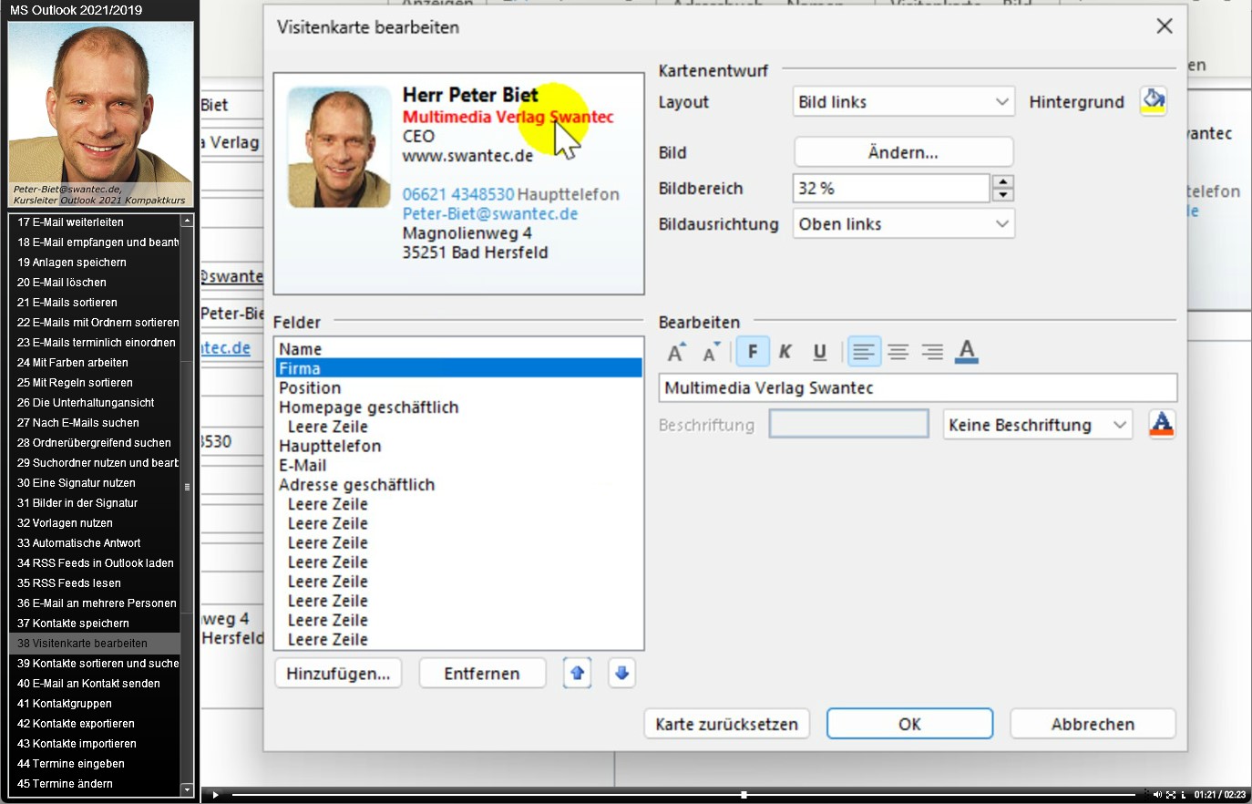Open the font color picker
This screenshot has height=804, width=1252.
click(x=967, y=352)
